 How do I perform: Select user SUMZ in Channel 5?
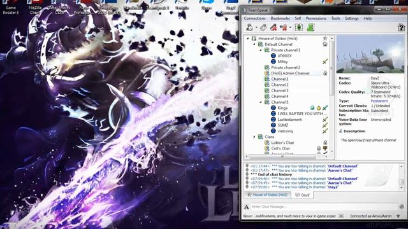282,125
